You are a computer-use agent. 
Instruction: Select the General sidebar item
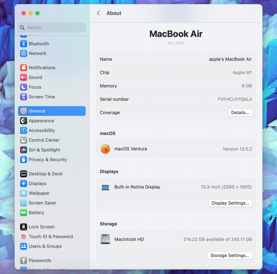point(52,111)
